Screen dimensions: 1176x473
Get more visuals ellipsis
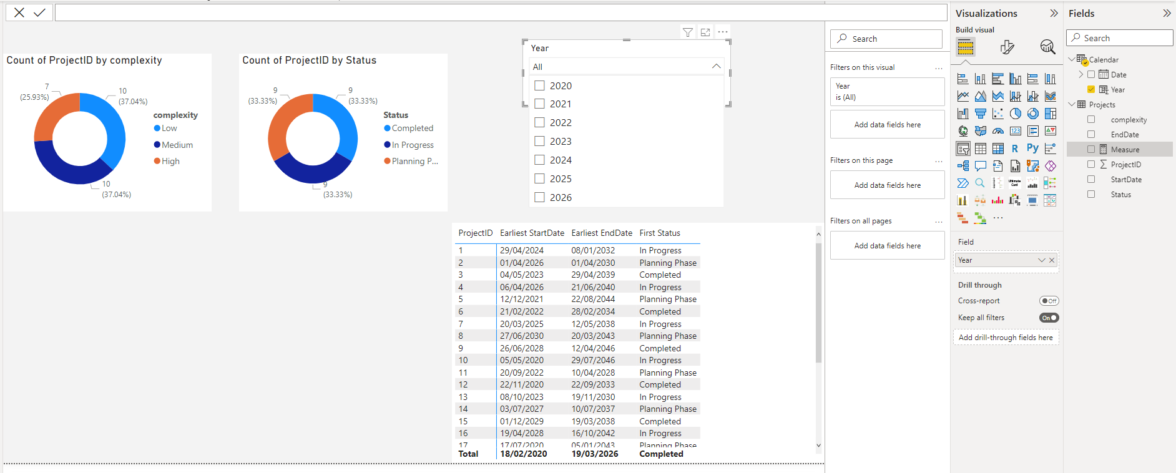coord(998,218)
